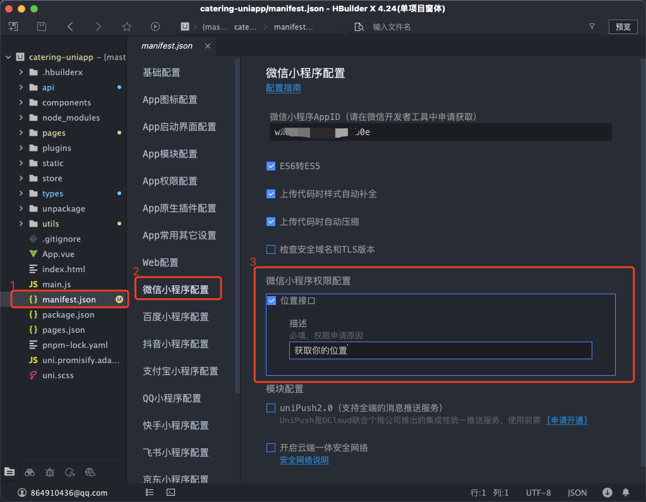The image size is (646, 502).
Task: Click the binoculars search icon in bottom bar
Action: (x=30, y=472)
